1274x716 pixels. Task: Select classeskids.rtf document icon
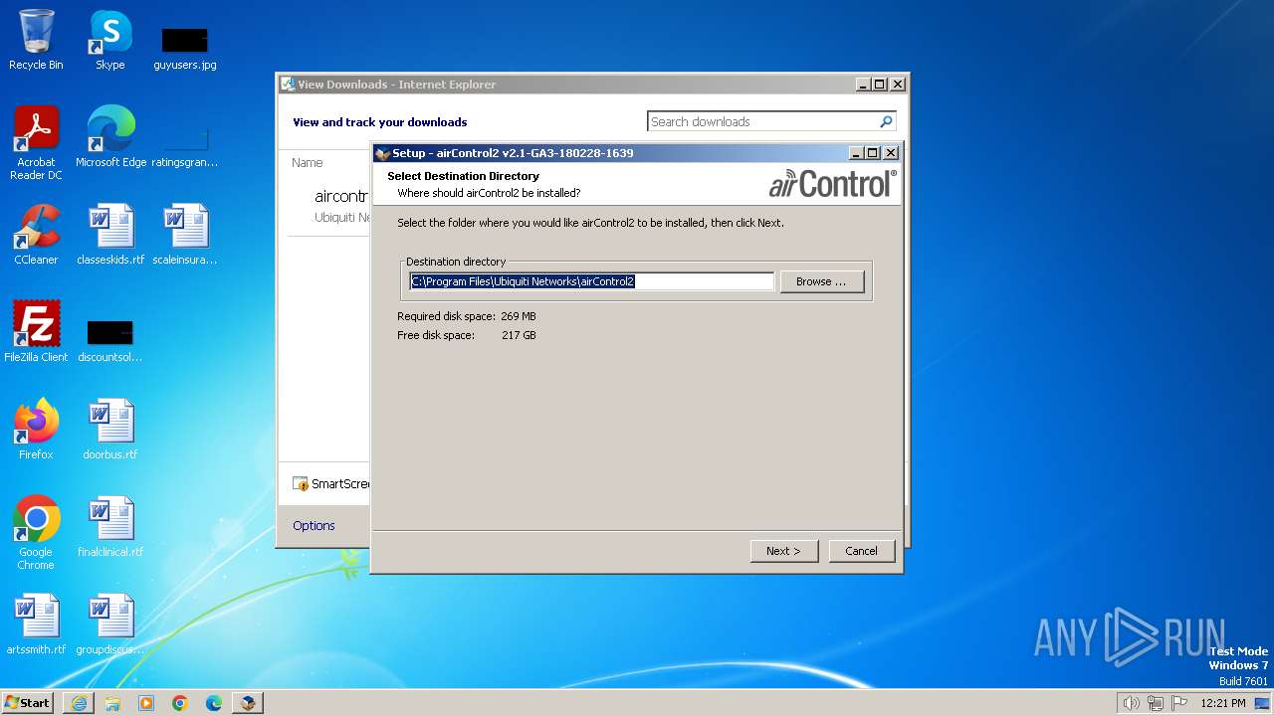point(110,235)
